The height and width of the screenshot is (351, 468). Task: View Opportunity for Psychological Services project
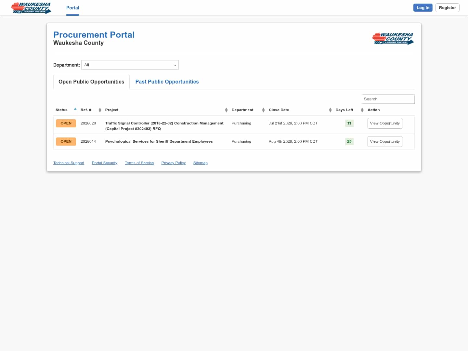click(x=385, y=142)
